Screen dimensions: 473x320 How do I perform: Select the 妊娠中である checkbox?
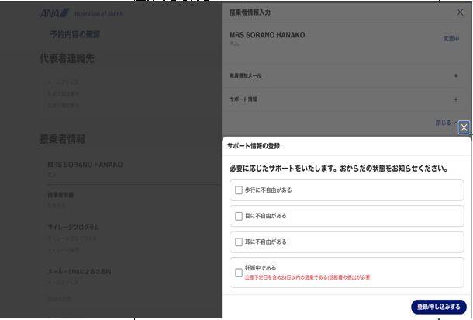tap(239, 273)
